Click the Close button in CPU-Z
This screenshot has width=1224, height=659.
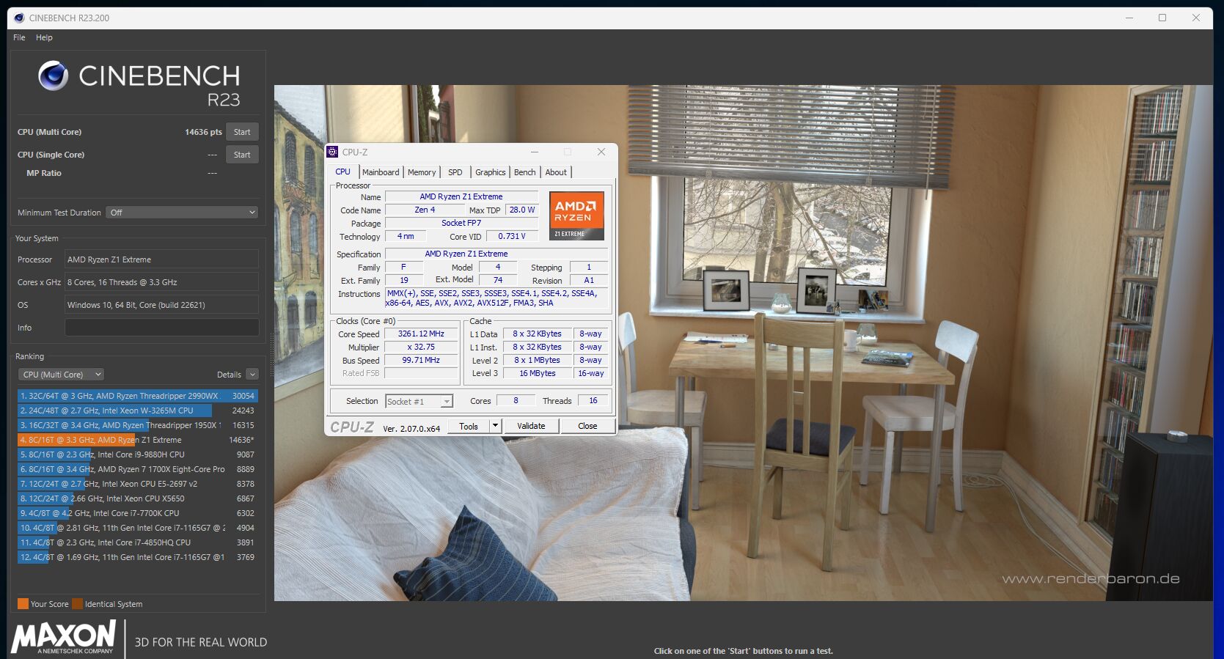[587, 426]
